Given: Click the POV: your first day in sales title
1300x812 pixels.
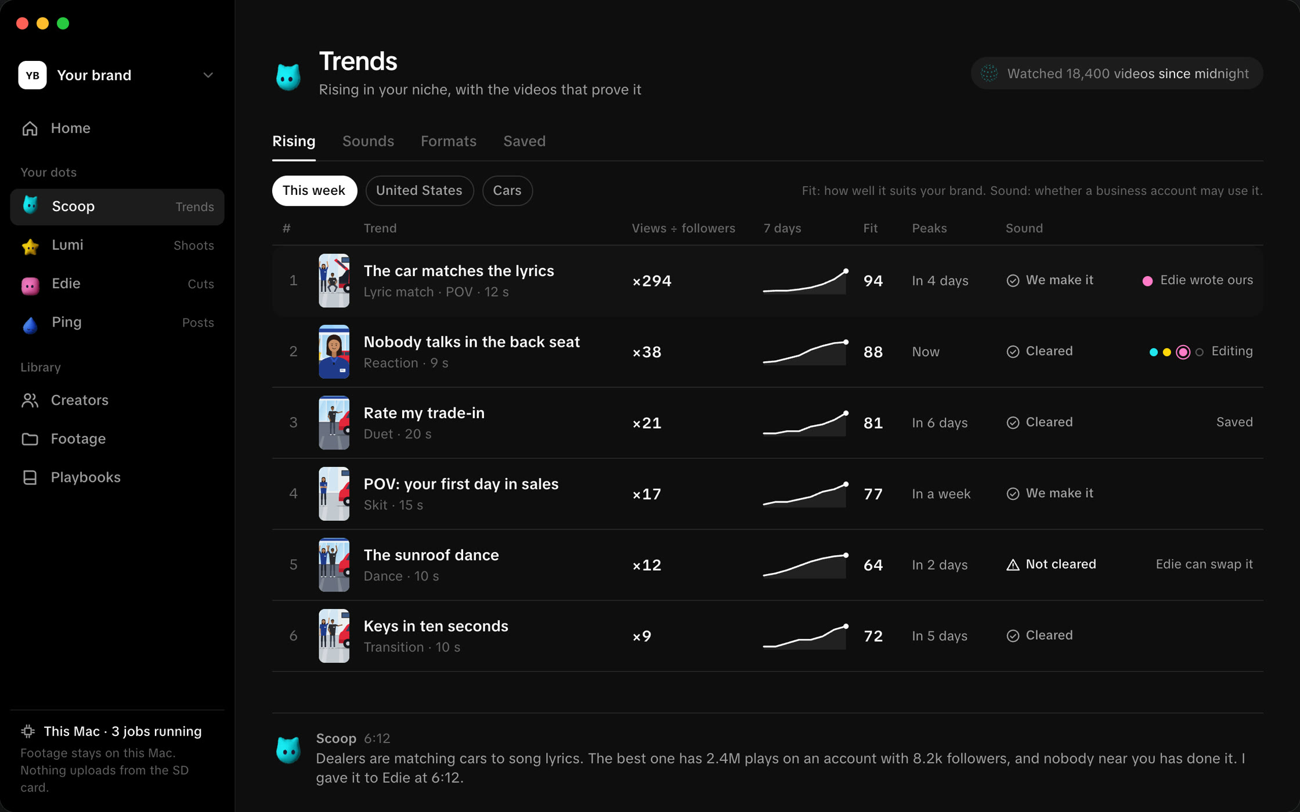Looking at the screenshot, I should [x=461, y=484].
